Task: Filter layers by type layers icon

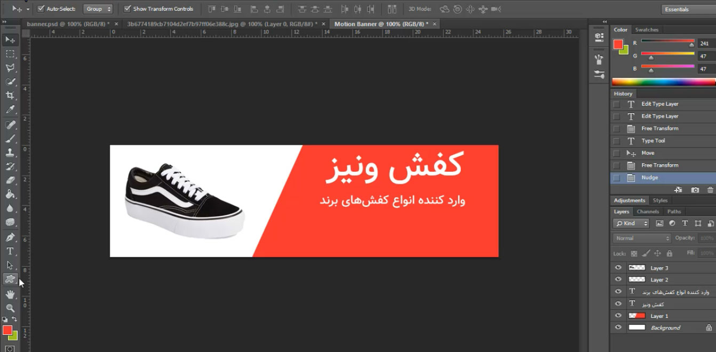Action: pyautogui.click(x=685, y=223)
